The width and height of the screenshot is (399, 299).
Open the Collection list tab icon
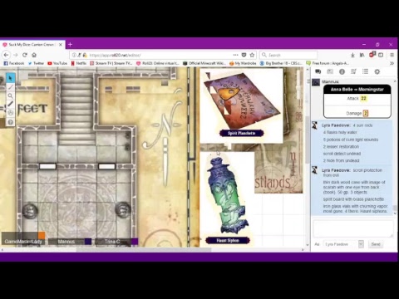pos(365,71)
